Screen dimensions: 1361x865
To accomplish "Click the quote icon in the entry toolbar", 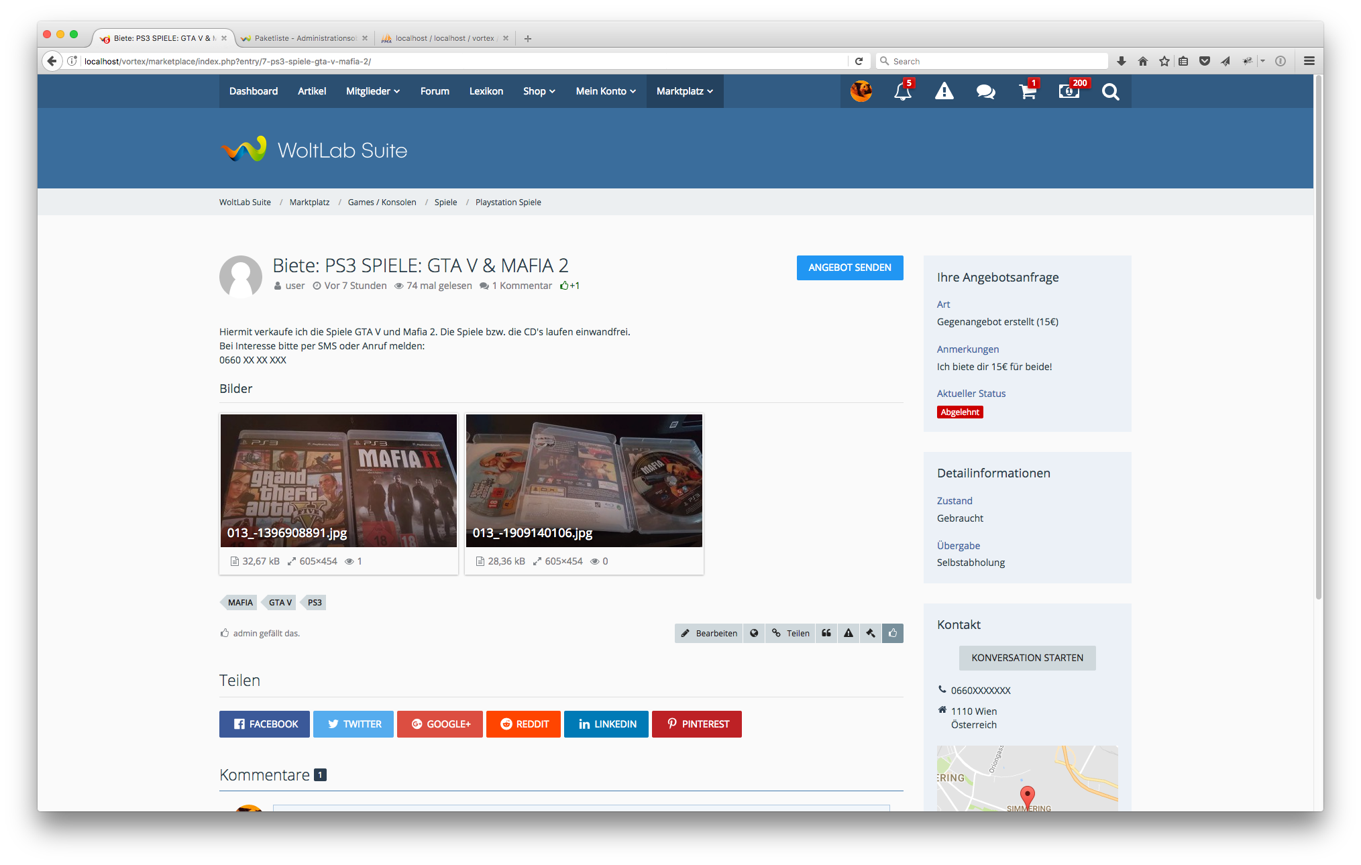I will pos(826,633).
